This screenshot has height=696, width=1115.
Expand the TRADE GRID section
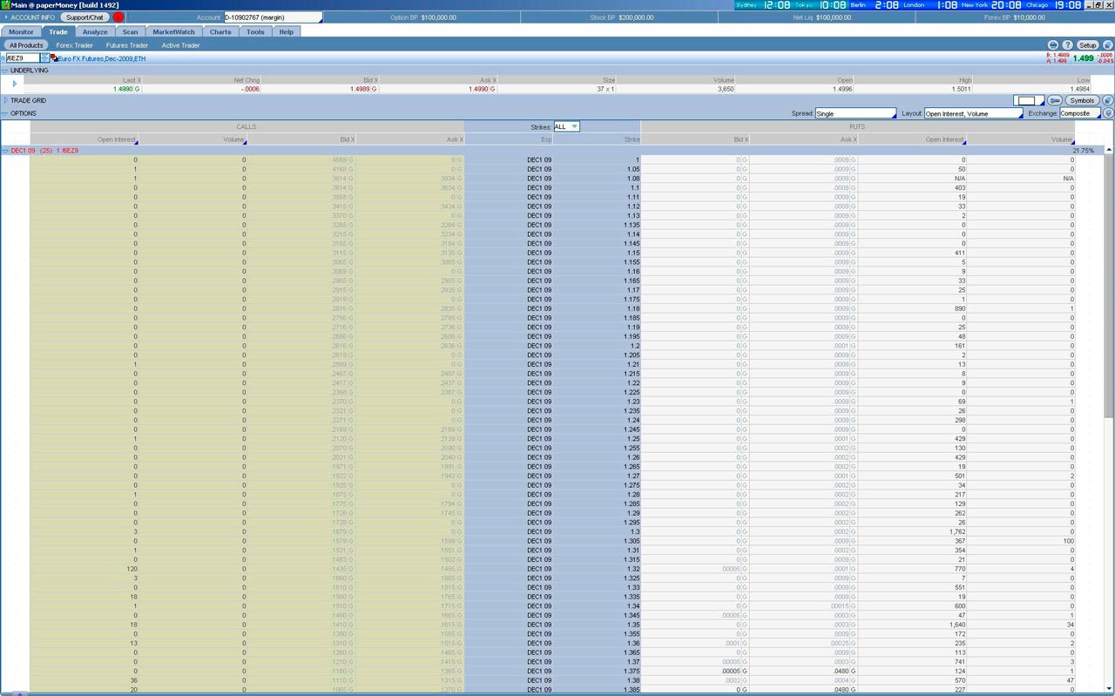click(x=5, y=101)
